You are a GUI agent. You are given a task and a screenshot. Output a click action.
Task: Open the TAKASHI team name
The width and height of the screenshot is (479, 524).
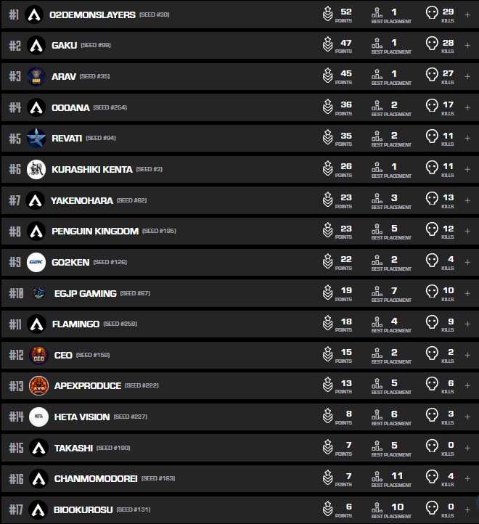pyautogui.click(x=73, y=448)
